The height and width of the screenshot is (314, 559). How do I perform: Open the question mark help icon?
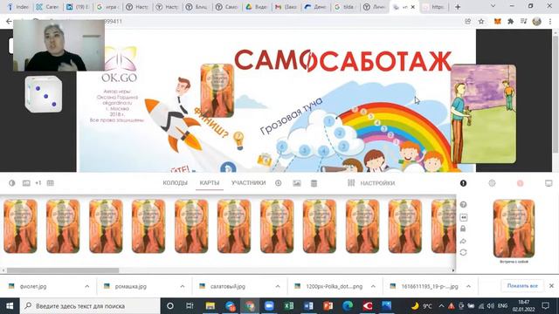coord(463,205)
